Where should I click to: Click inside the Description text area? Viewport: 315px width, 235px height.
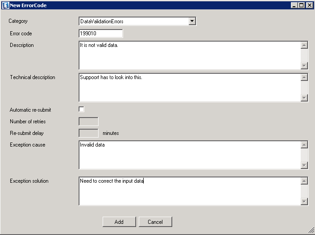pyautogui.click(x=189, y=55)
